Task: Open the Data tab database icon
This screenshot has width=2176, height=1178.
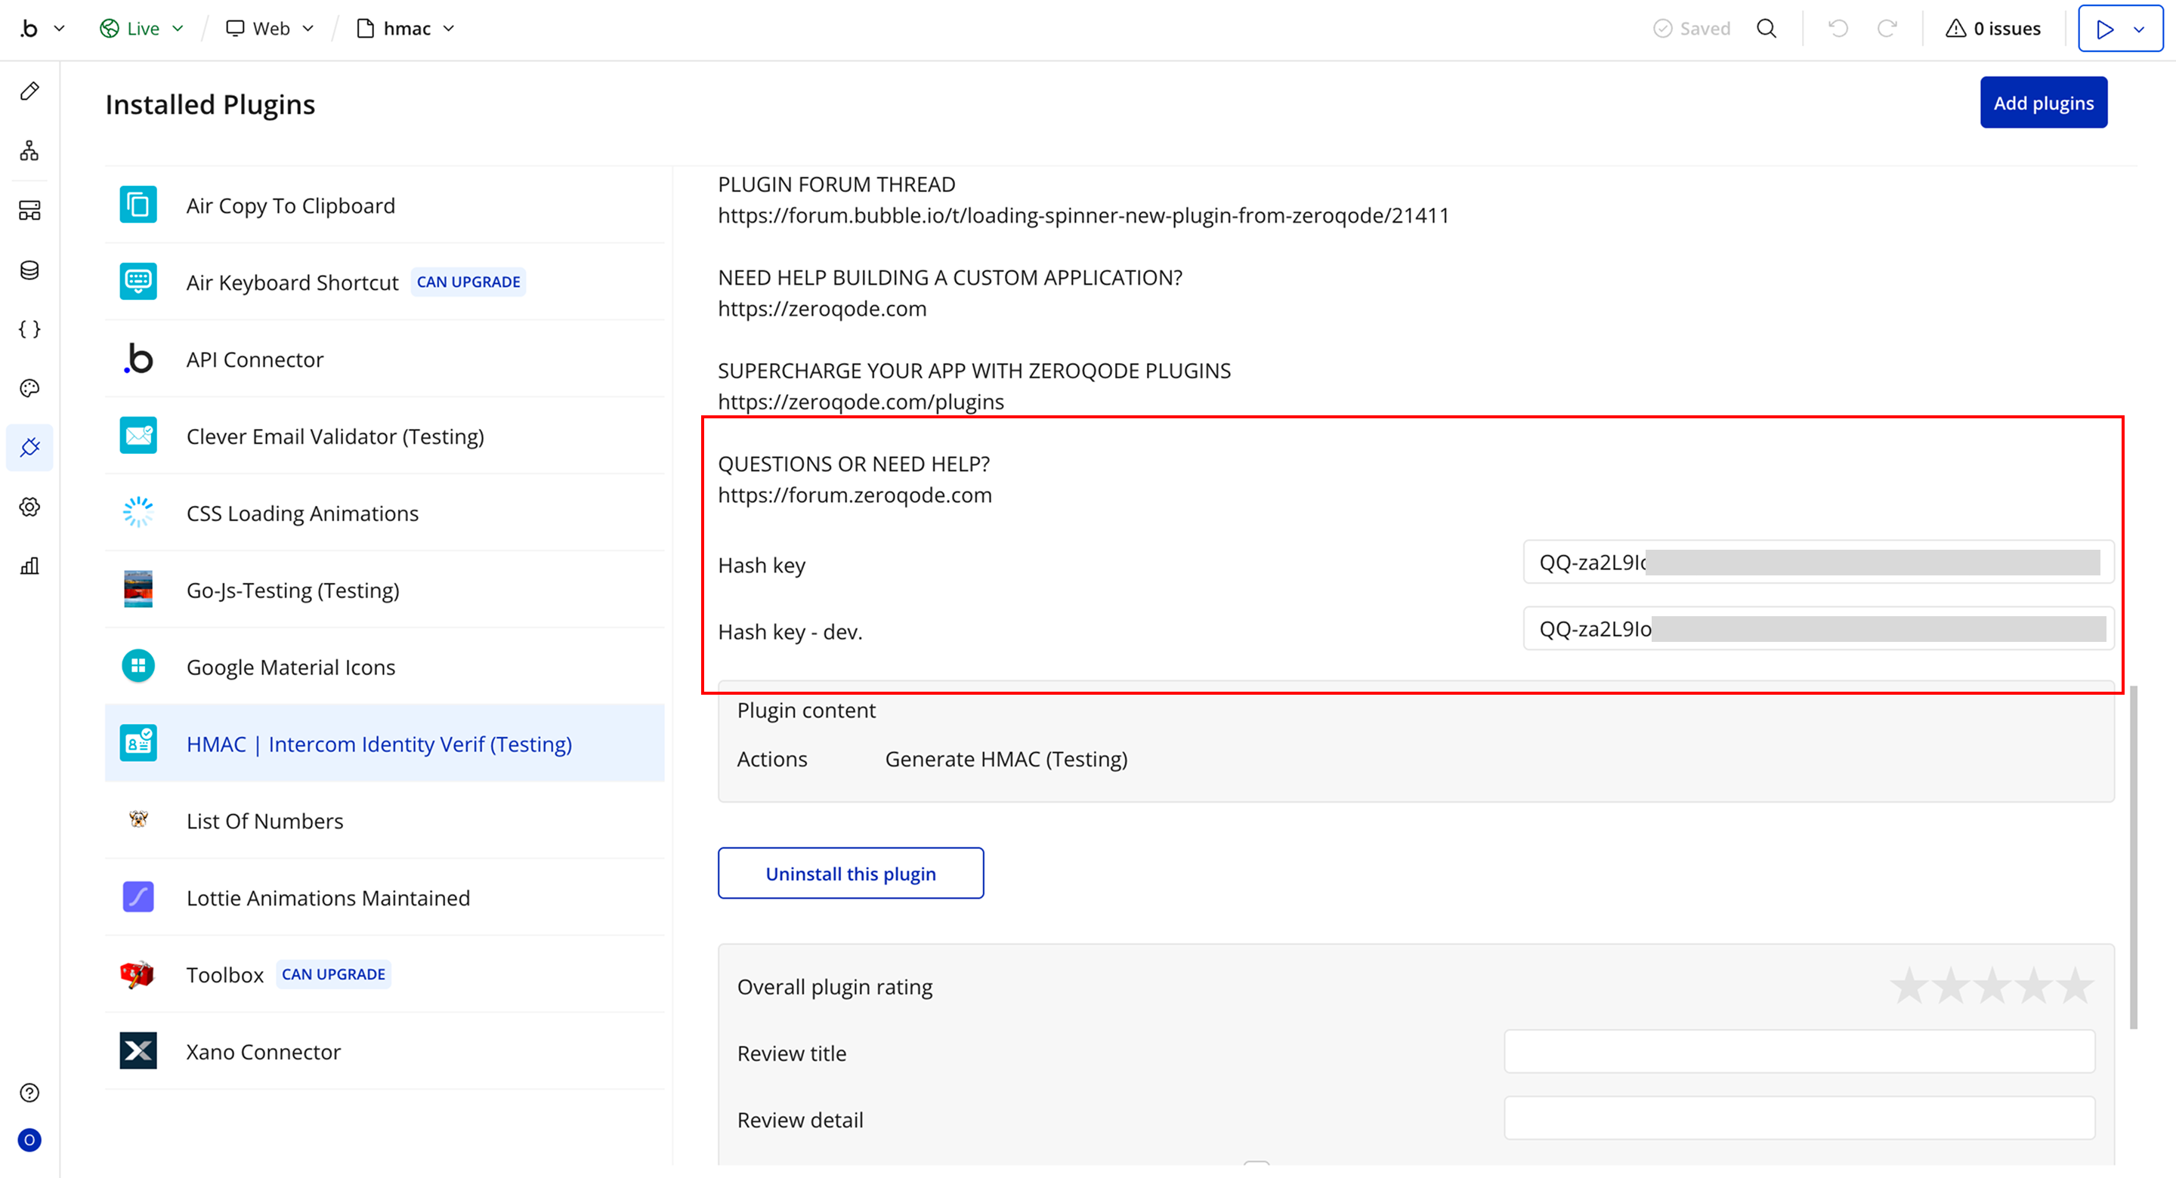Action: (x=29, y=270)
